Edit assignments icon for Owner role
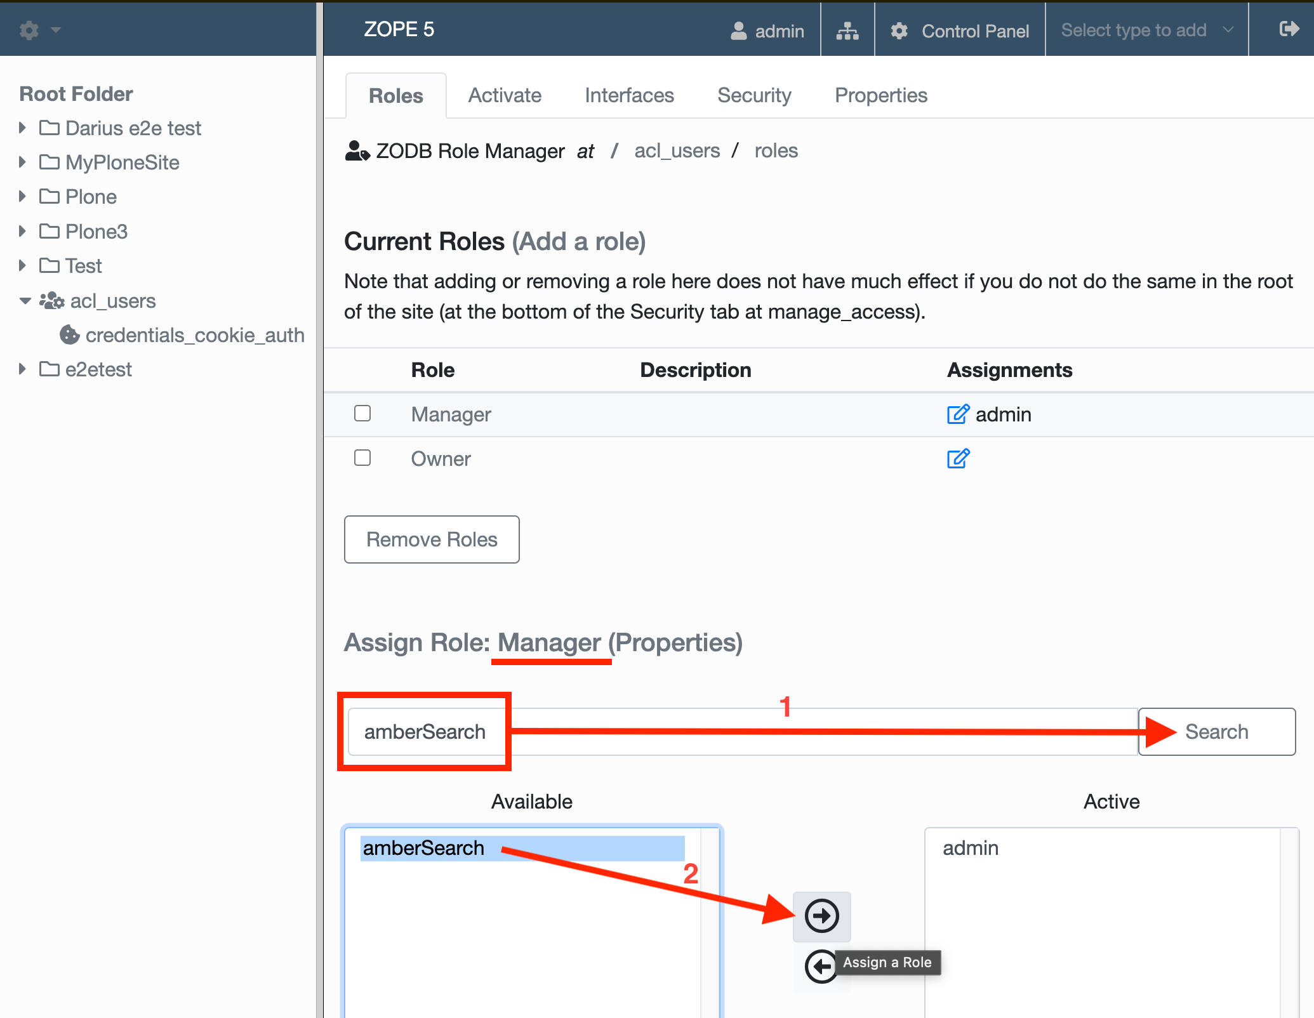Image resolution: width=1314 pixels, height=1018 pixels. click(x=958, y=458)
